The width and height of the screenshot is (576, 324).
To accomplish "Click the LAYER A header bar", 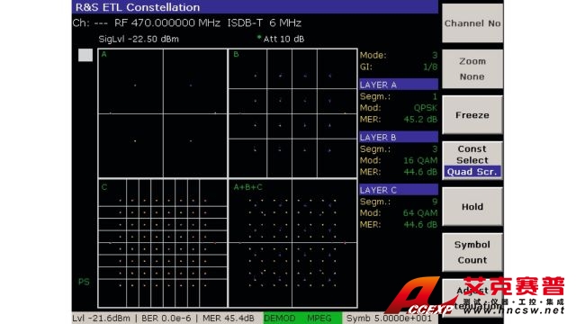I will pos(399,85).
